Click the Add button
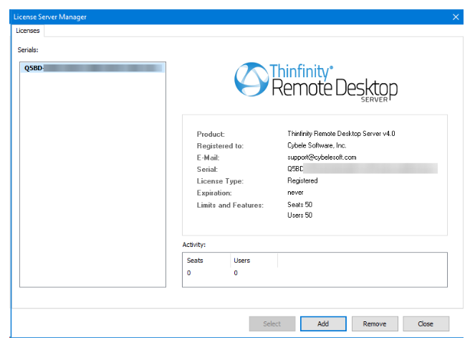 323,324
